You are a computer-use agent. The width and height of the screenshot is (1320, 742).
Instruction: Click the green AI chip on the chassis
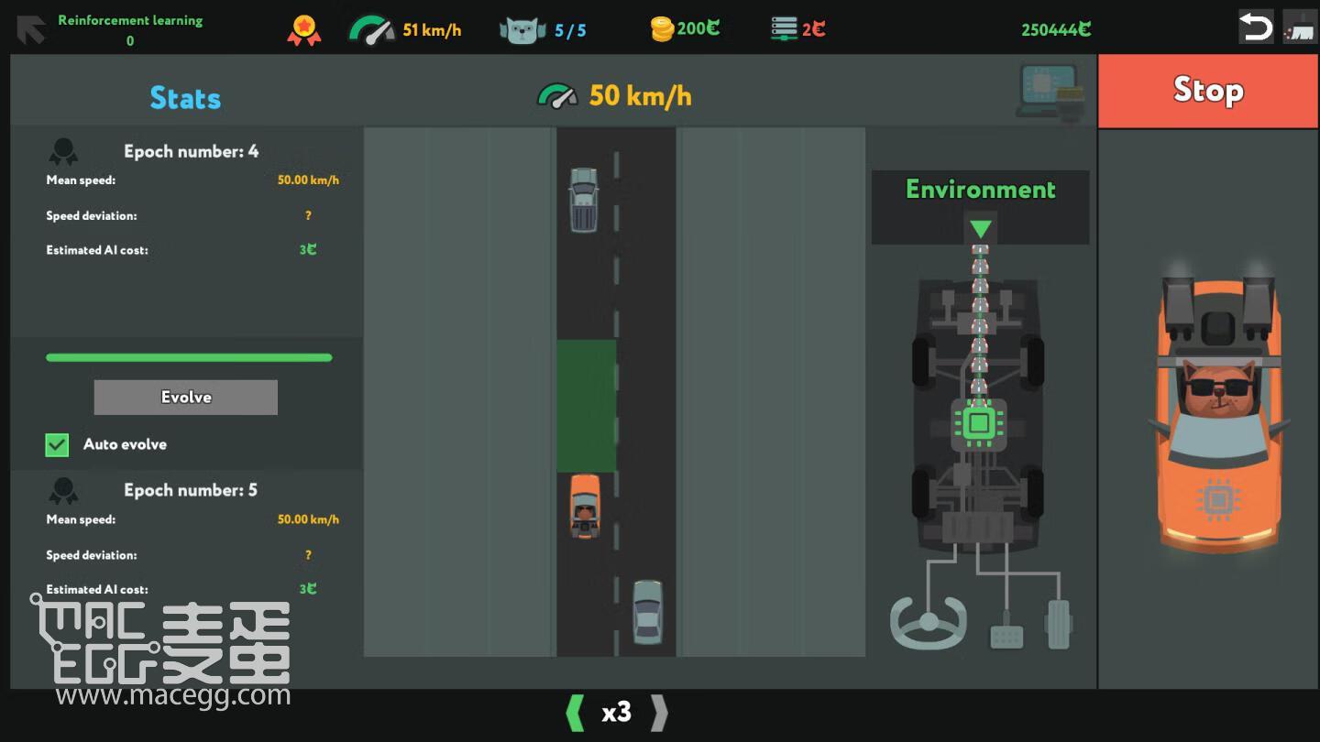click(979, 423)
